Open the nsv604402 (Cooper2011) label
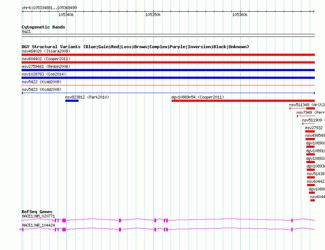The height and width of the screenshot is (250, 325). [x=46, y=59]
